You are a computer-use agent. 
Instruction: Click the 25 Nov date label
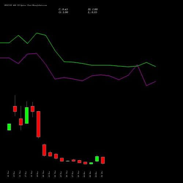point(61,174)
